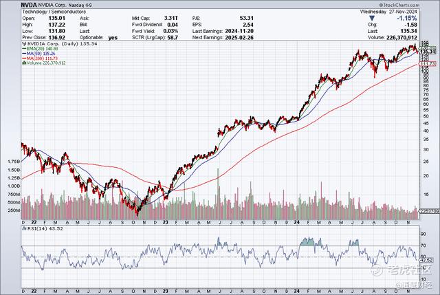Image resolution: width=440 pixels, height=295 pixels.
Task: Click the NVDA ticker symbol in the header
Action: [29, 5]
